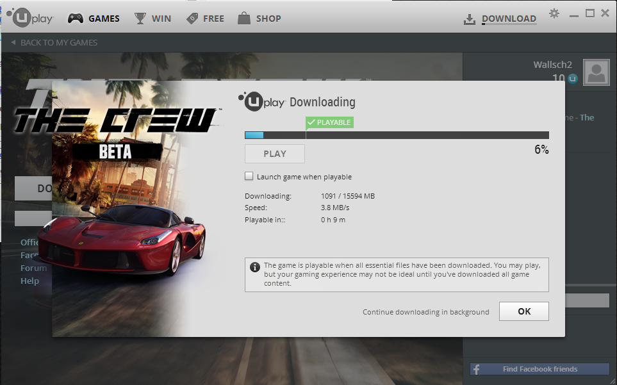Click the info icon in notice box
Viewport: 617px width, 385px height.
click(255, 266)
